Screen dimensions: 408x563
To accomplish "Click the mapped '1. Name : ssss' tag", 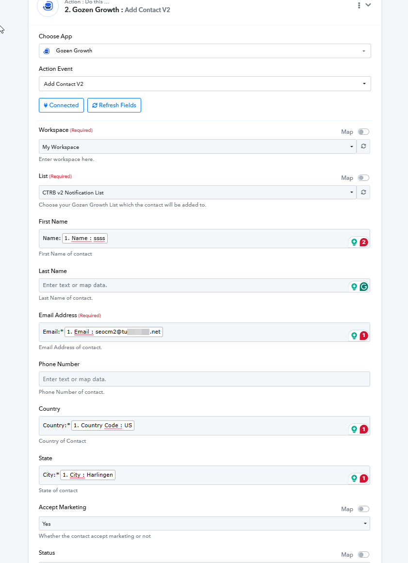I will point(85,238).
